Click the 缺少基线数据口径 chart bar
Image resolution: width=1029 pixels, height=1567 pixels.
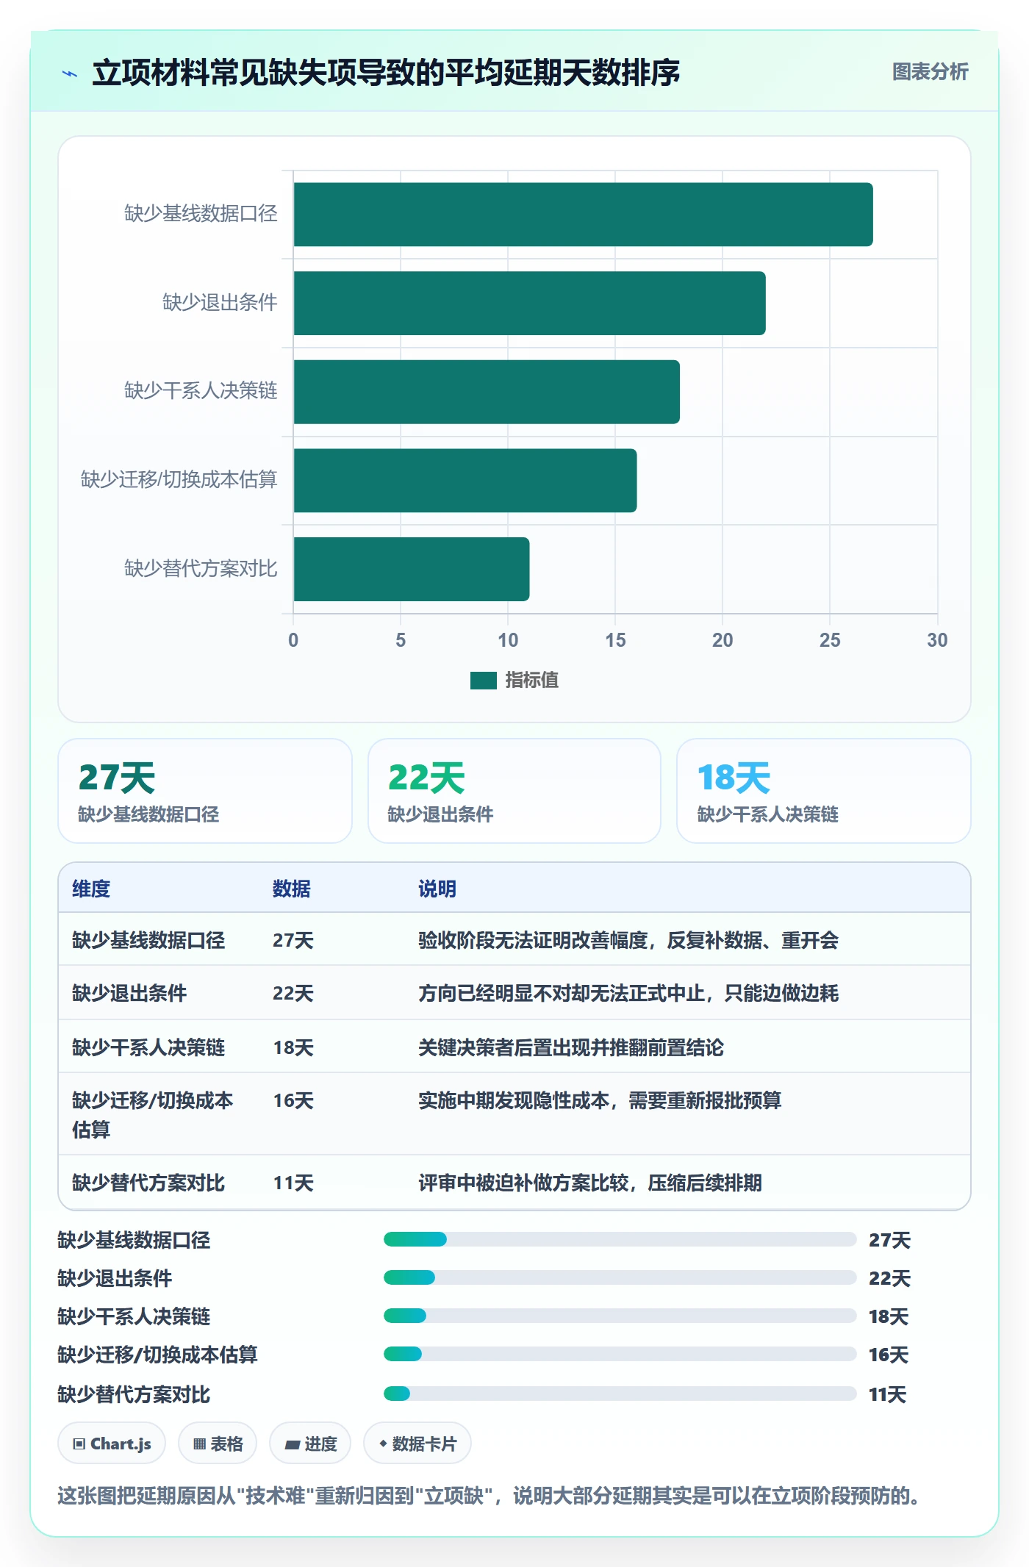(583, 215)
